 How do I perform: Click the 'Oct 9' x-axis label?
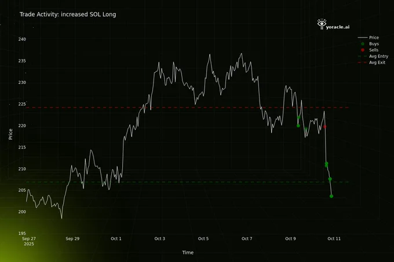click(x=290, y=239)
